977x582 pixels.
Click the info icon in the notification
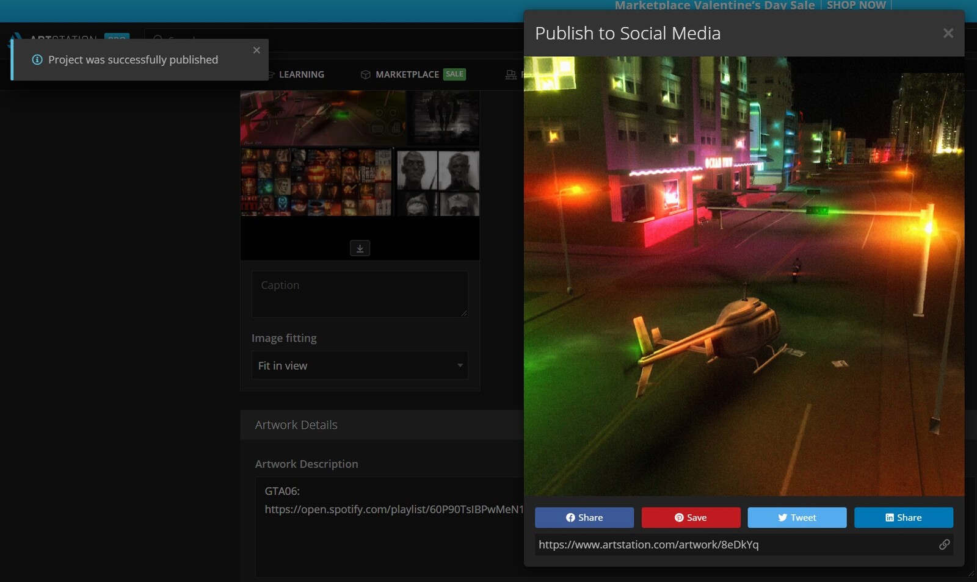pyautogui.click(x=37, y=60)
